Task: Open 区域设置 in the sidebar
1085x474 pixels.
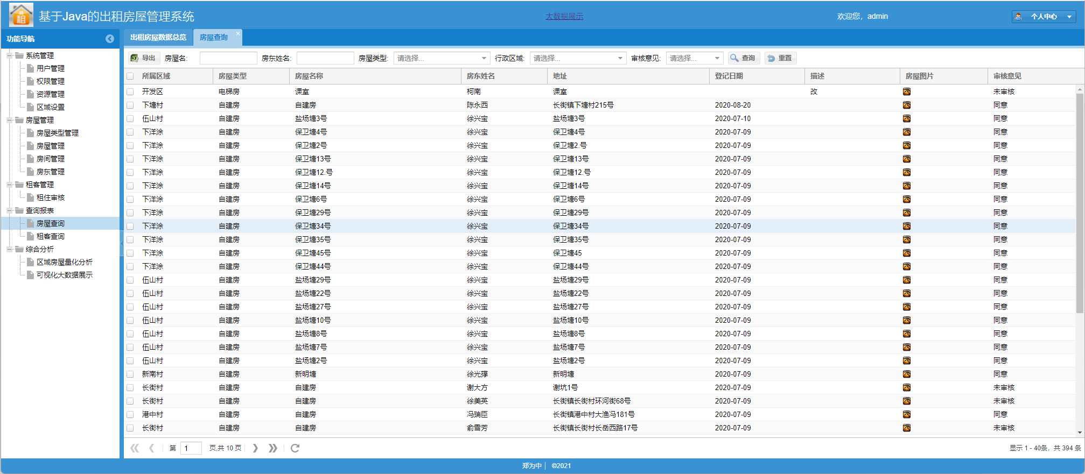Action: click(51, 107)
